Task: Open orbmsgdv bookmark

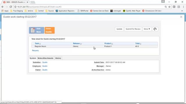Action: pos(116,11)
